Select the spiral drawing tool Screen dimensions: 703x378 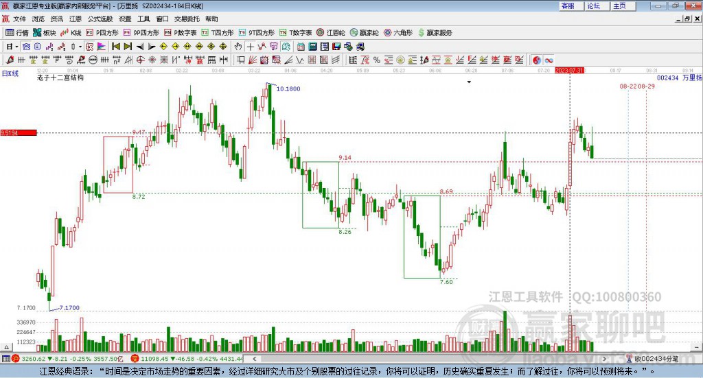(x=69, y=60)
